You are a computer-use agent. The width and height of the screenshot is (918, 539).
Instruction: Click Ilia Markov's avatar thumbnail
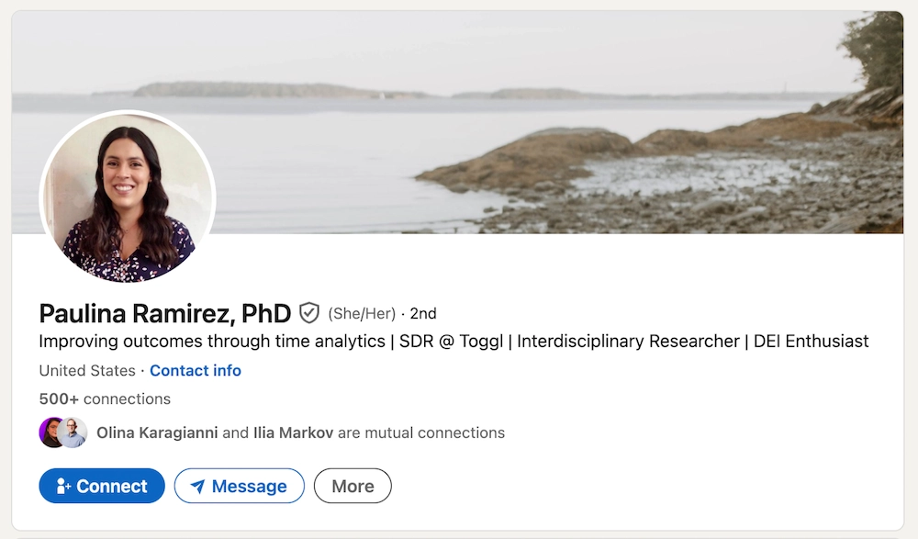pyautogui.click(x=72, y=432)
